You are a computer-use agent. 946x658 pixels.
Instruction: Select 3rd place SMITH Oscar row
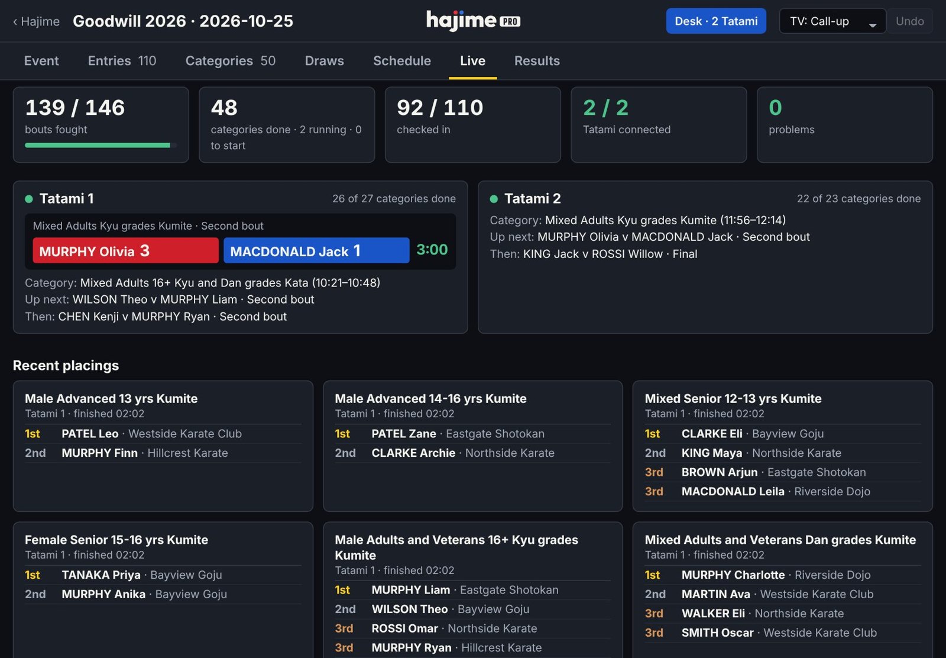pos(783,633)
